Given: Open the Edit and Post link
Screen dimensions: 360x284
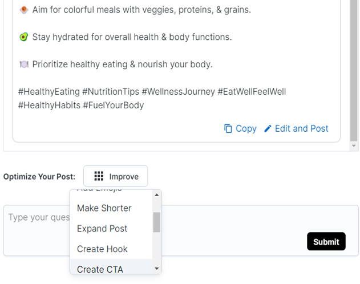Looking at the screenshot, I should click(x=301, y=129).
